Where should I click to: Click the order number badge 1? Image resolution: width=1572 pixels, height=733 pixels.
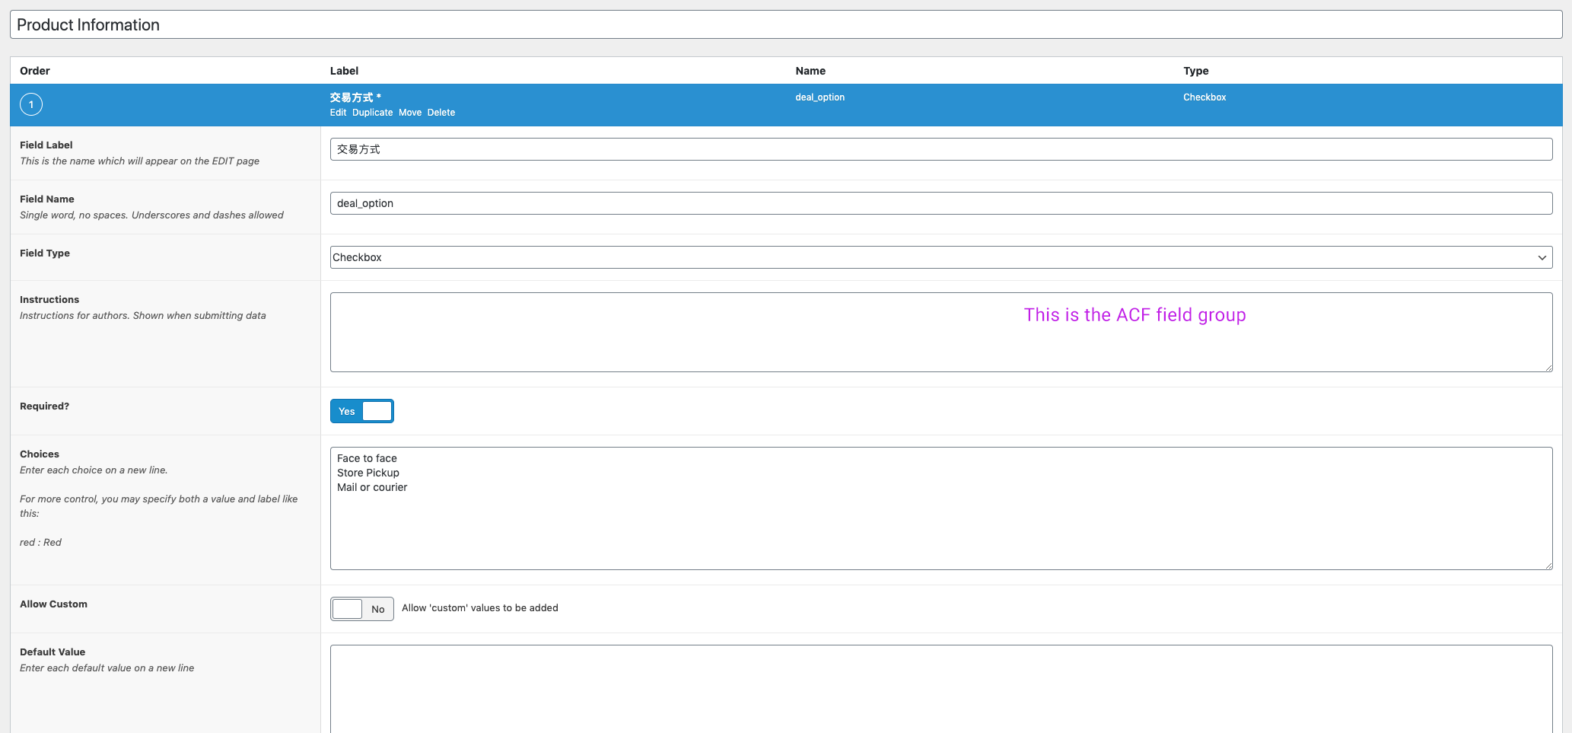(31, 104)
